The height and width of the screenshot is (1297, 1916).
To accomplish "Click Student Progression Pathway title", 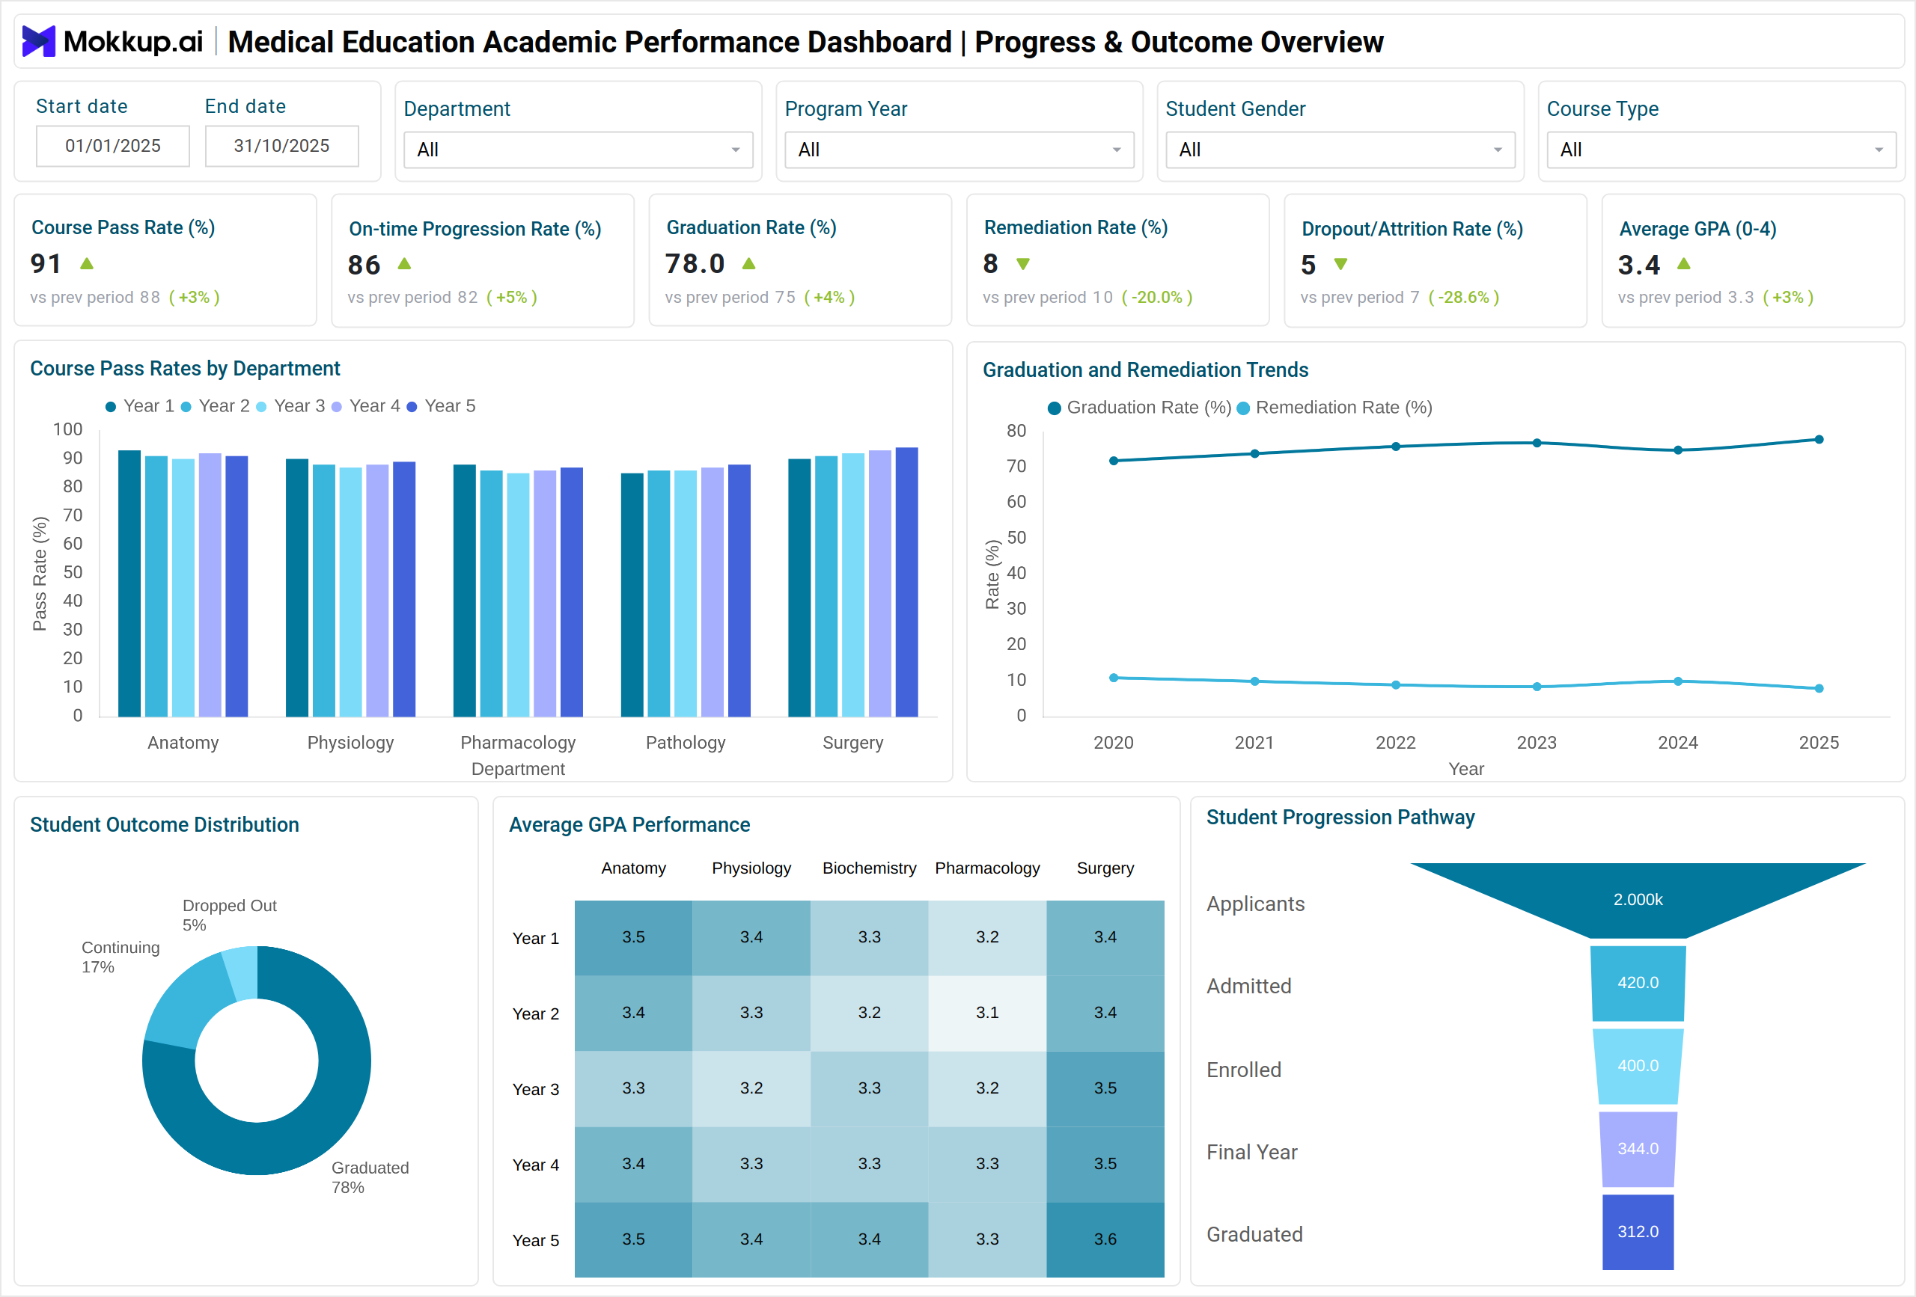I will coord(1340,818).
